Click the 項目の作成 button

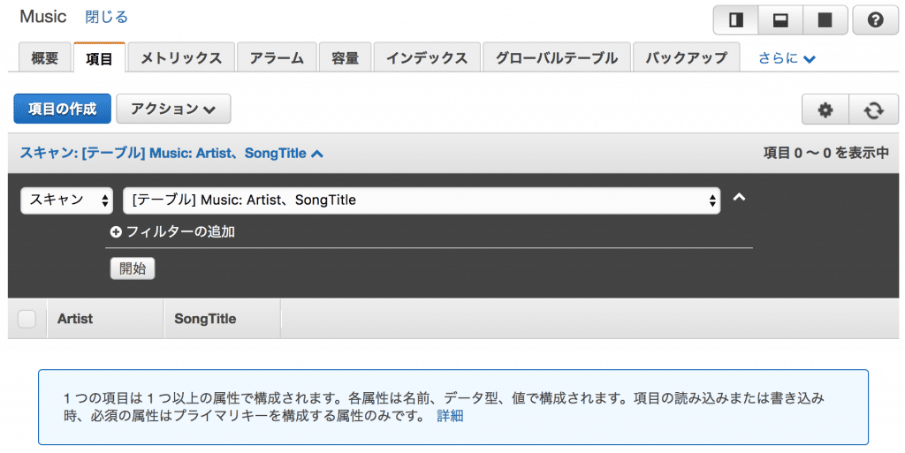pyautogui.click(x=63, y=109)
